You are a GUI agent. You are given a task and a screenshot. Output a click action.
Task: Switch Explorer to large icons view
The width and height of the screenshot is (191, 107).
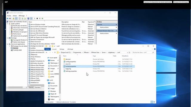tap(154, 102)
